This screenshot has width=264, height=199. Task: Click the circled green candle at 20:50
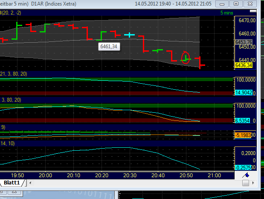click(186, 58)
